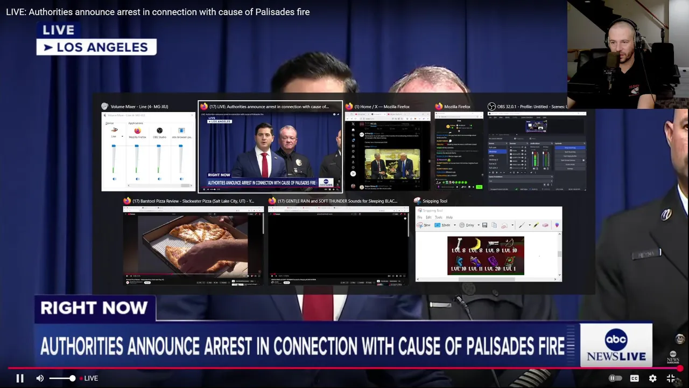The image size is (689, 388).
Task: Exit full screen mode
Action: (x=671, y=378)
